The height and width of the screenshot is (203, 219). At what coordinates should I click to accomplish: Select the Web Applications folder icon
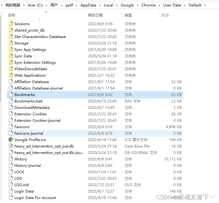[x=11, y=75]
